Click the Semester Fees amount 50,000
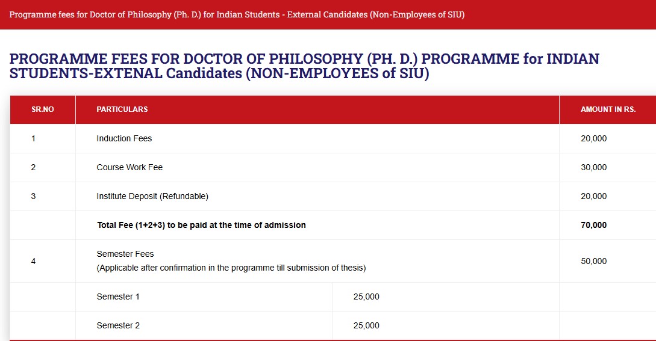 593,261
